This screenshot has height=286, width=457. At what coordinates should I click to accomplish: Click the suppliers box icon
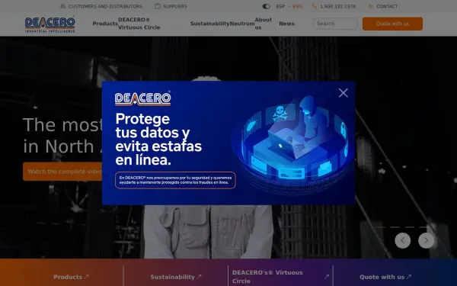(x=158, y=6)
